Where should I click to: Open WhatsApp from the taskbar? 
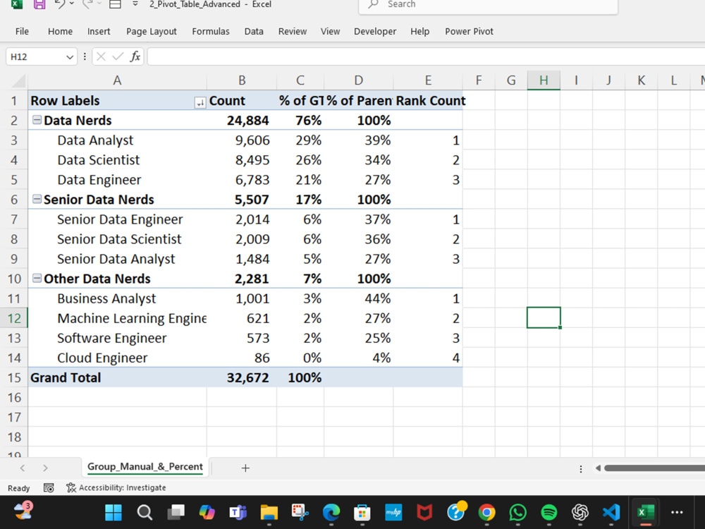pyautogui.click(x=518, y=512)
